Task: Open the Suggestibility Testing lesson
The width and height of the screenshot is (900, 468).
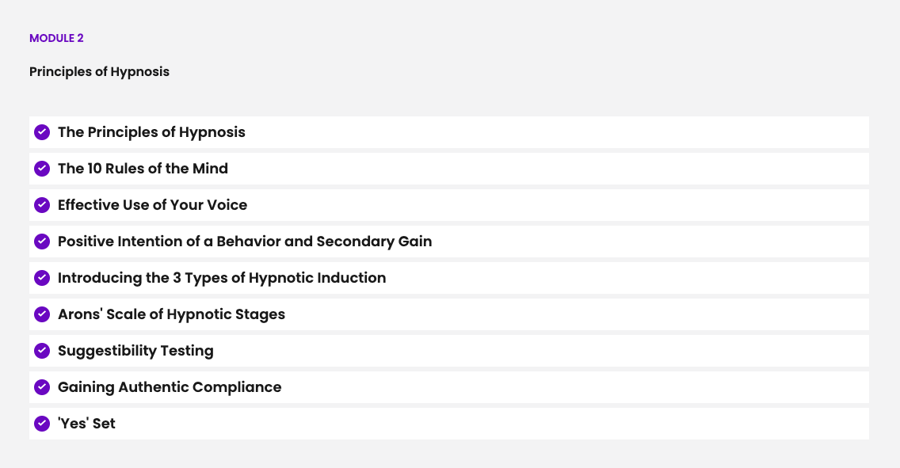Action: (x=135, y=351)
